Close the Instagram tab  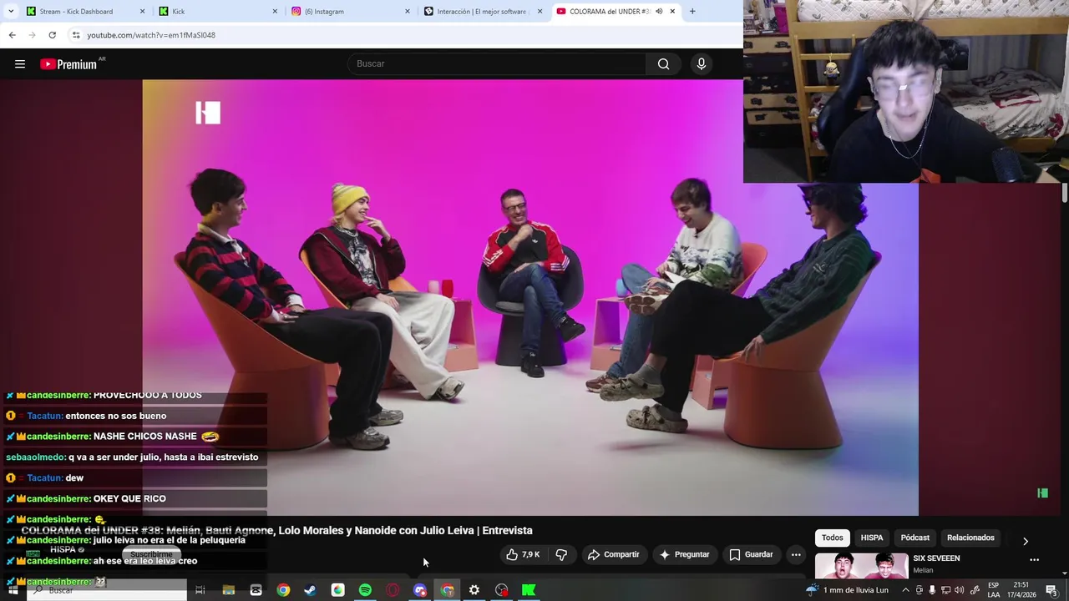[408, 12]
